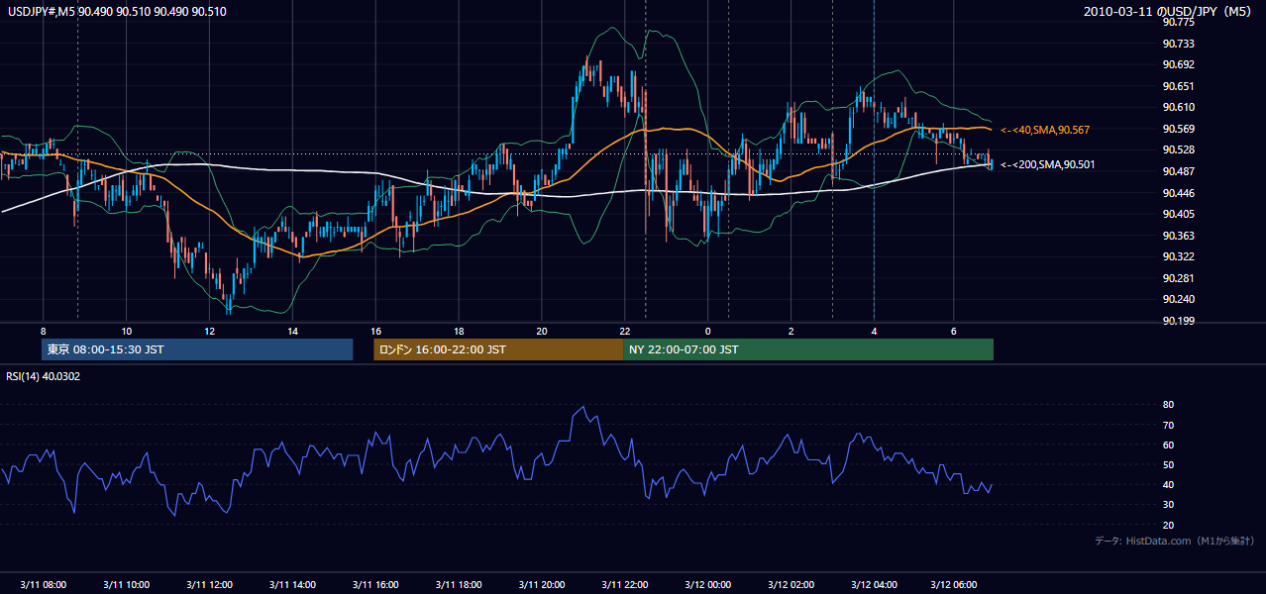Select the 2010-03-11 USD/JPY (M5) heading

pos(1168,11)
